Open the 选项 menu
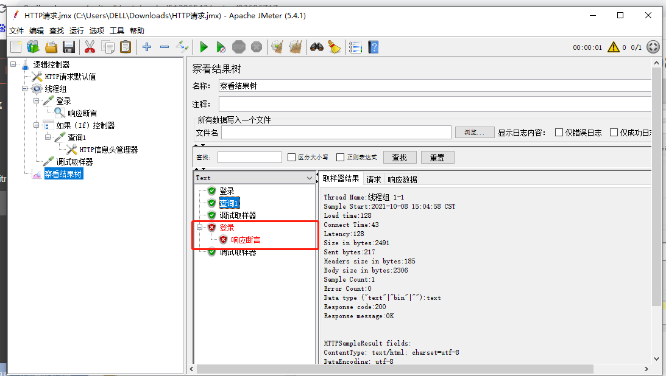The image size is (666, 376). coord(97,30)
